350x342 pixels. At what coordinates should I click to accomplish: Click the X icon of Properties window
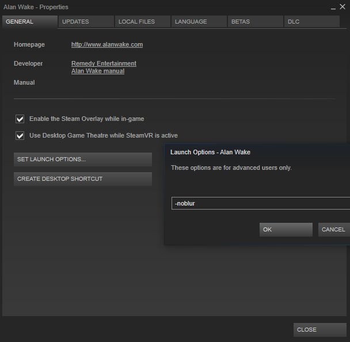(343, 7)
